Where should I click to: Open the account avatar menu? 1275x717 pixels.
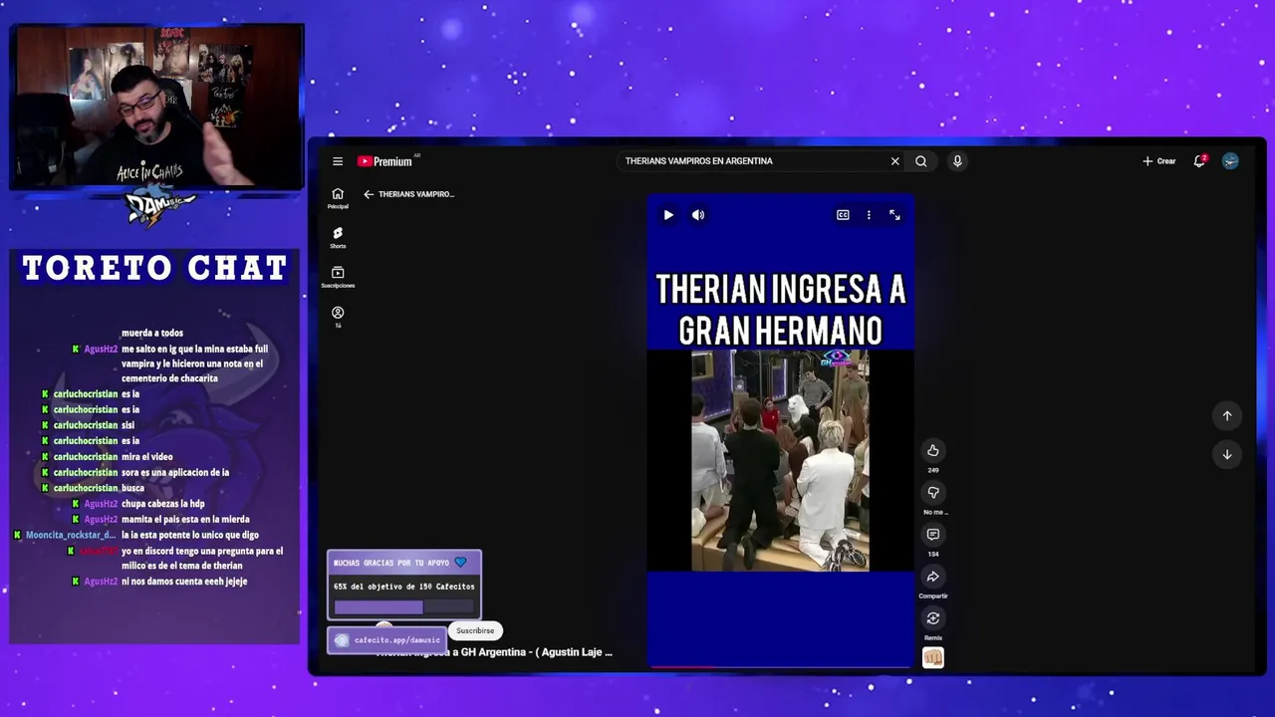pos(1231,161)
